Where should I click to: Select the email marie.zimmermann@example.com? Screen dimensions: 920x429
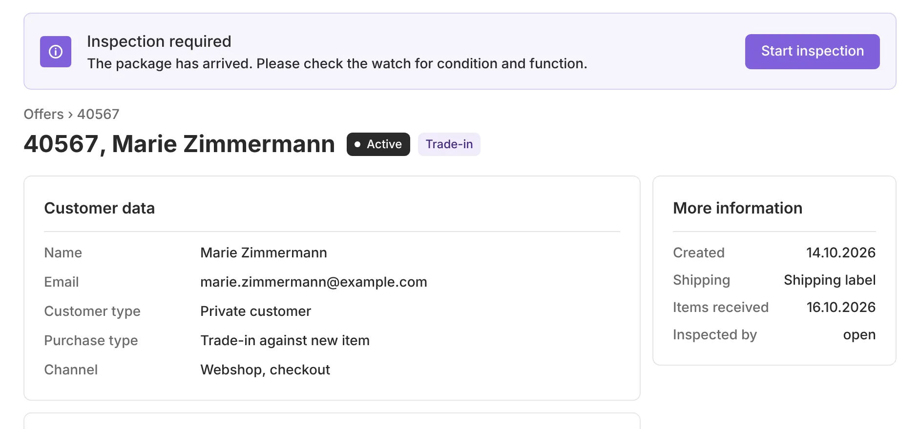(x=314, y=282)
